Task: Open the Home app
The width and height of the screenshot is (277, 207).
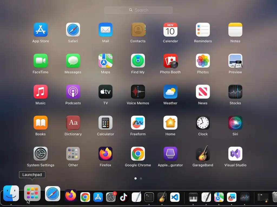Action: pyautogui.click(x=170, y=123)
